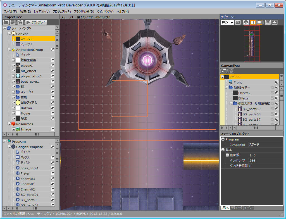The width and height of the screenshot is (286, 219).
Task: Toggle the visibility checkbox for BG_parts69
Action: tap(272, 109)
